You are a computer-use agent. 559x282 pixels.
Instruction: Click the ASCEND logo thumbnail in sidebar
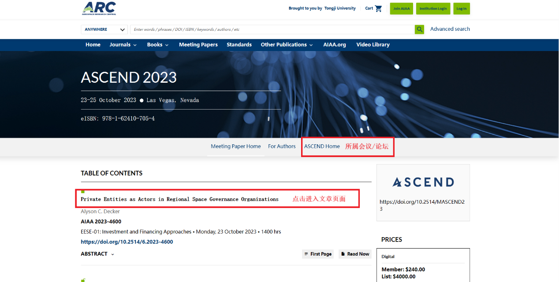[423, 182]
